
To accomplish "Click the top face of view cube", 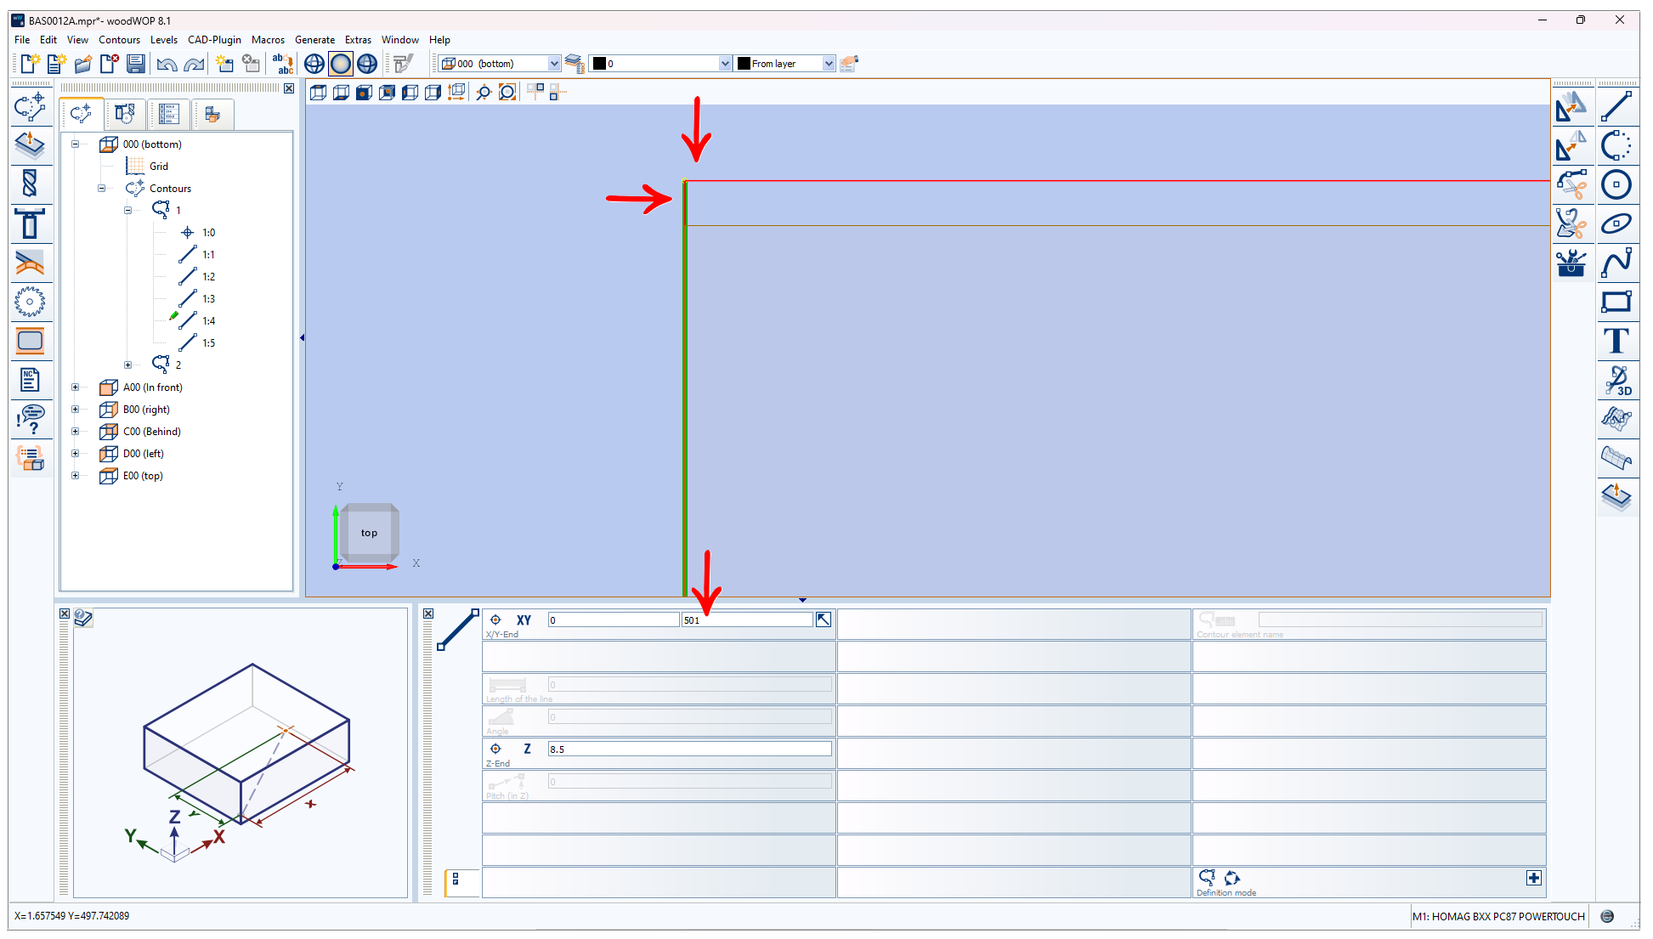I will point(369,533).
